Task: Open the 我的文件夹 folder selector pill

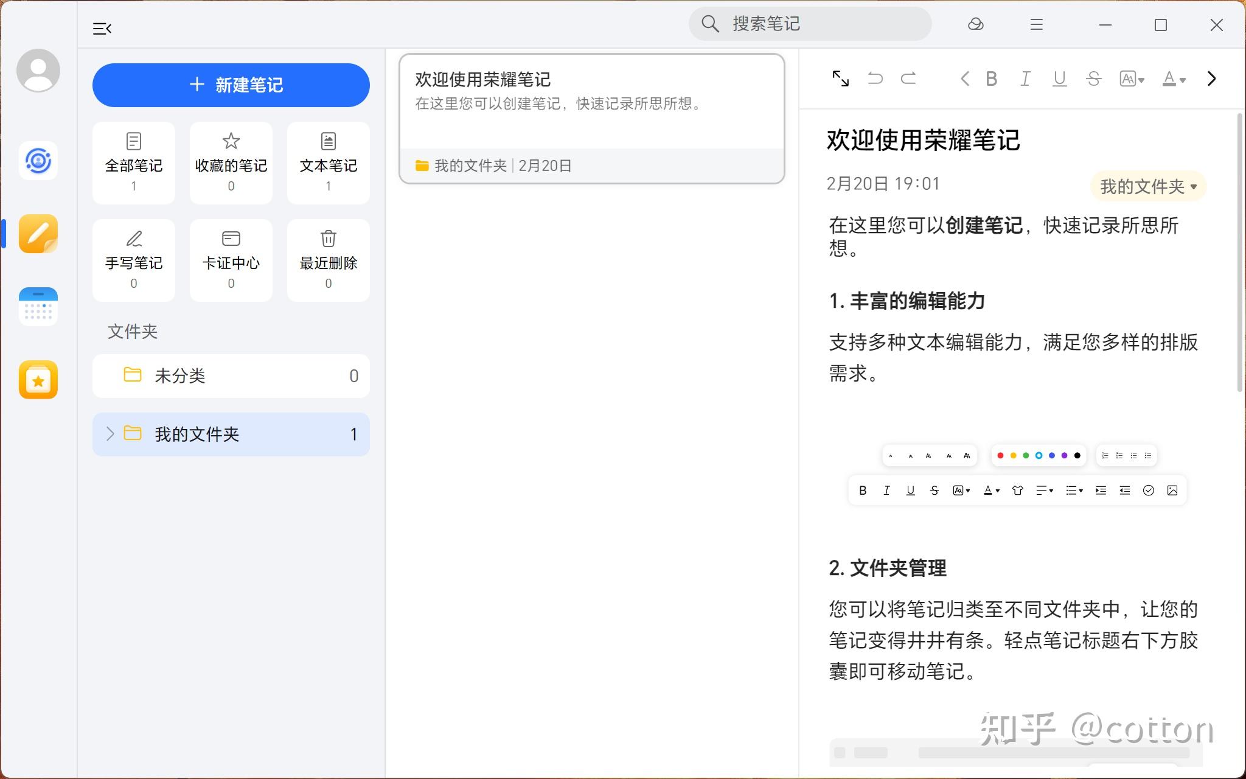Action: pyautogui.click(x=1148, y=186)
